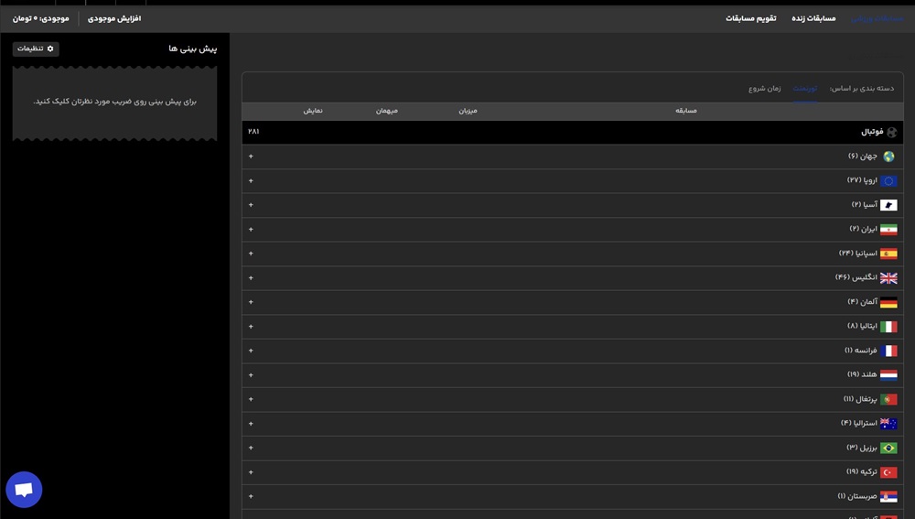
Task: Click the United Kingdom flag icon
Action: (888, 278)
